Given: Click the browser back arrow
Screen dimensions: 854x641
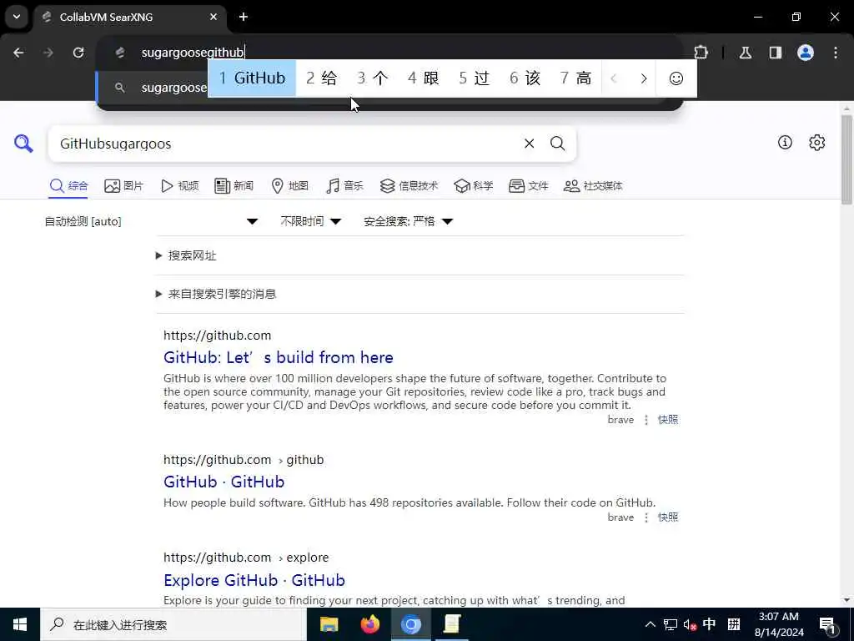Looking at the screenshot, I should (x=18, y=53).
